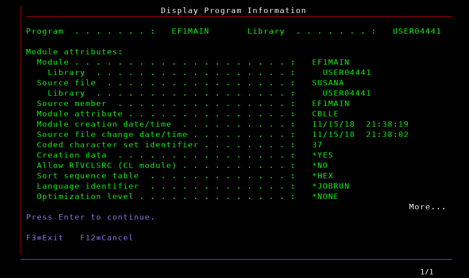The width and height of the screenshot is (469, 278).
Task: Select source file value SUSANA
Action: (328, 83)
